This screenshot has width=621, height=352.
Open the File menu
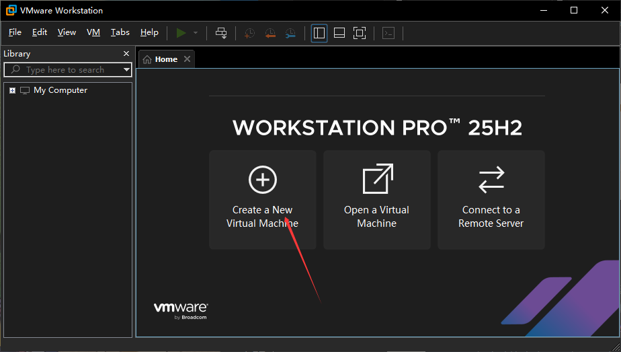(15, 32)
